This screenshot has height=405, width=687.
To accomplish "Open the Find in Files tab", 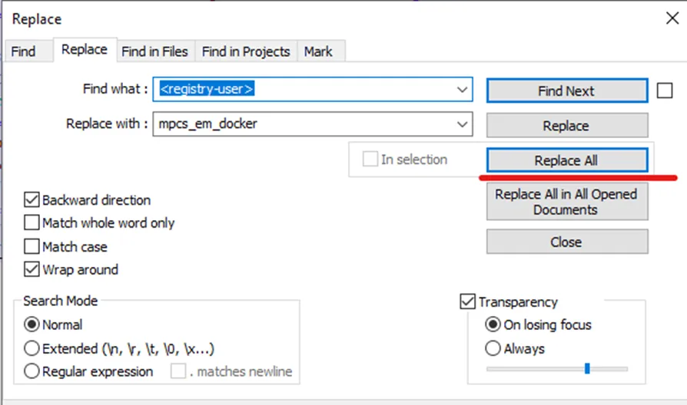I will point(154,51).
